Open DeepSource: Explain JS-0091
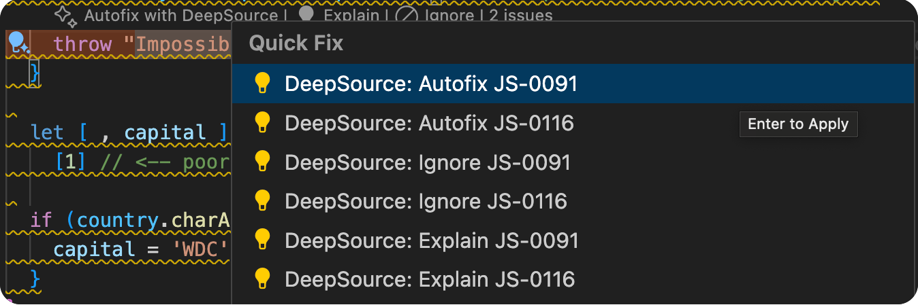The width and height of the screenshot is (918, 305). 573,240
